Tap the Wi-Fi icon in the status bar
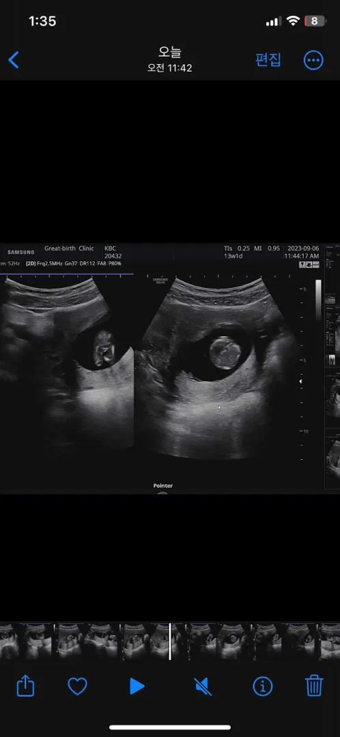Screen dimensions: 340x737 click(x=293, y=21)
